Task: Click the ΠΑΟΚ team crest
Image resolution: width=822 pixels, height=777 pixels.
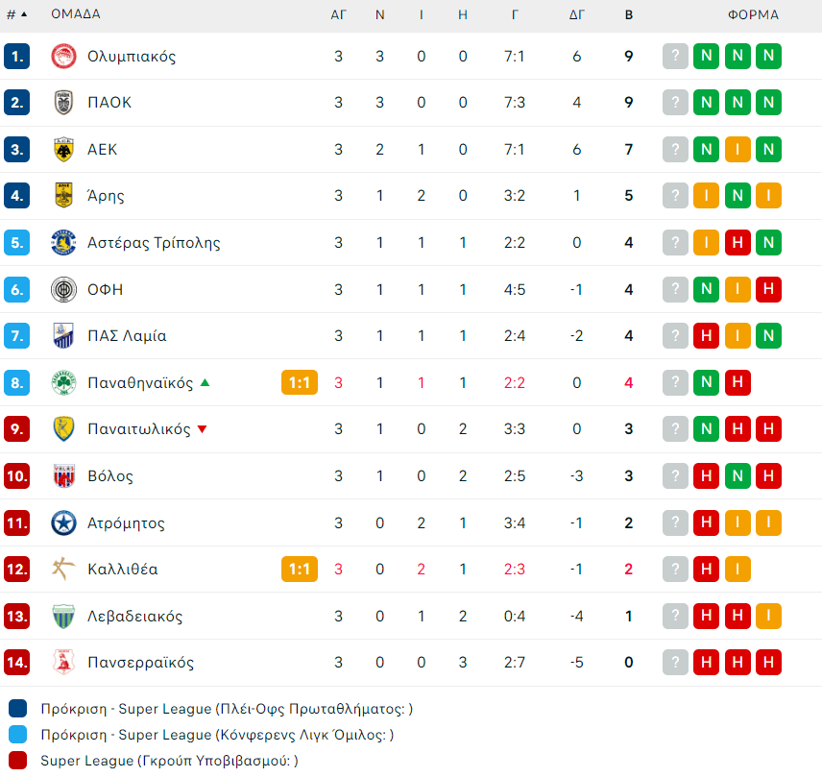Action: coord(63,103)
